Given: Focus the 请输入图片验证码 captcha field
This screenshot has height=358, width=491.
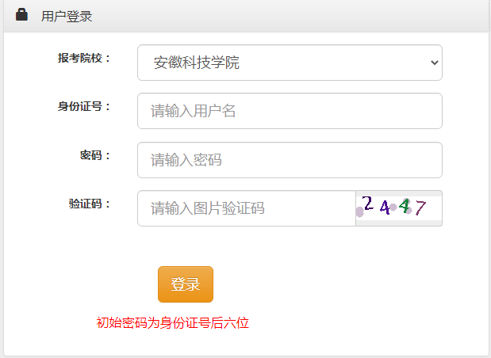Looking at the screenshot, I should click(x=247, y=208).
